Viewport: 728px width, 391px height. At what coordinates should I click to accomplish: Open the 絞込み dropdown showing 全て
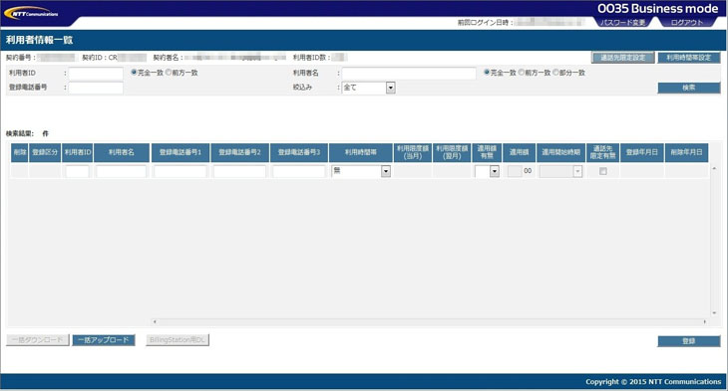[369, 88]
